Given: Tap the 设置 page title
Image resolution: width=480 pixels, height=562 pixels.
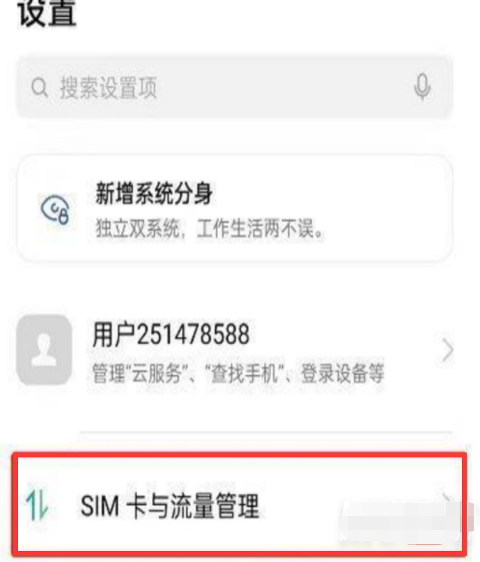Looking at the screenshot, I should (47, 13).
